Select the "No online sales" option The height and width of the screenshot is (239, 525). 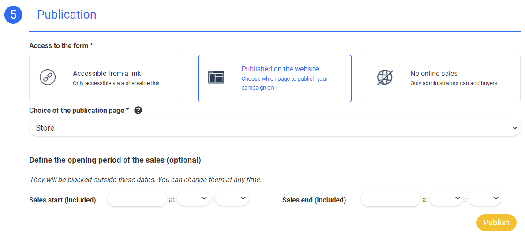[x=443, y=78]
